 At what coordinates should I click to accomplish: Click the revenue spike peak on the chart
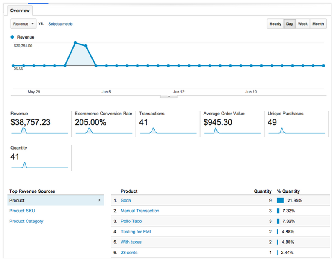[75, 43]
